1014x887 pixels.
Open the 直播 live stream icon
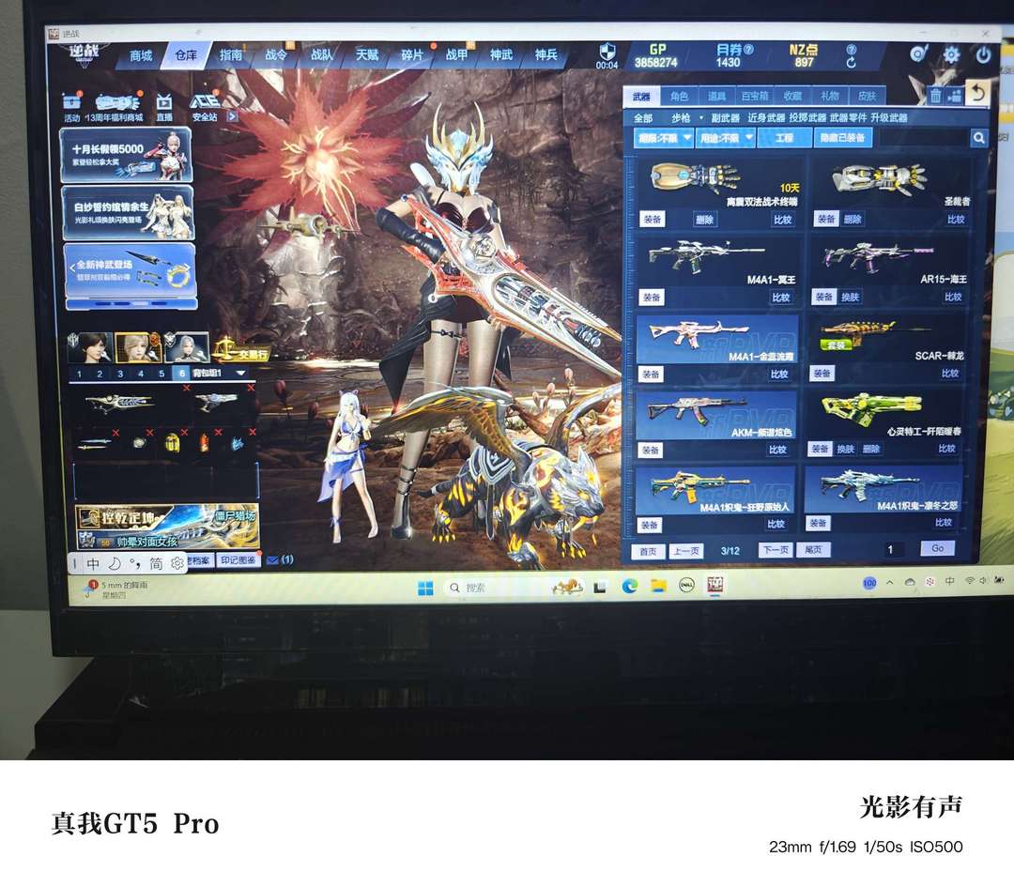[x=164, y=102]
